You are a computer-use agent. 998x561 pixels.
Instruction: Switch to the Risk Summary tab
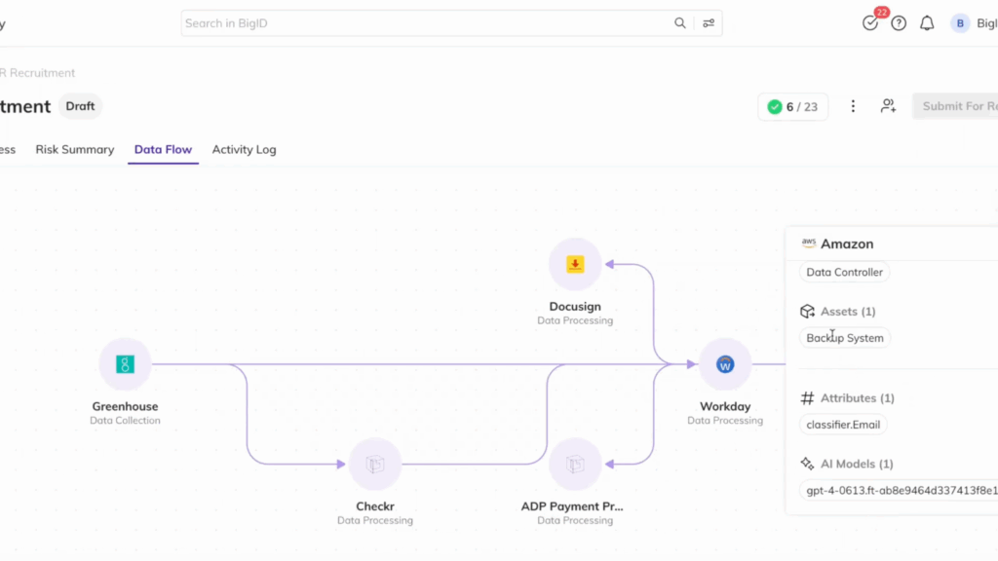click(x=75, y=150)
